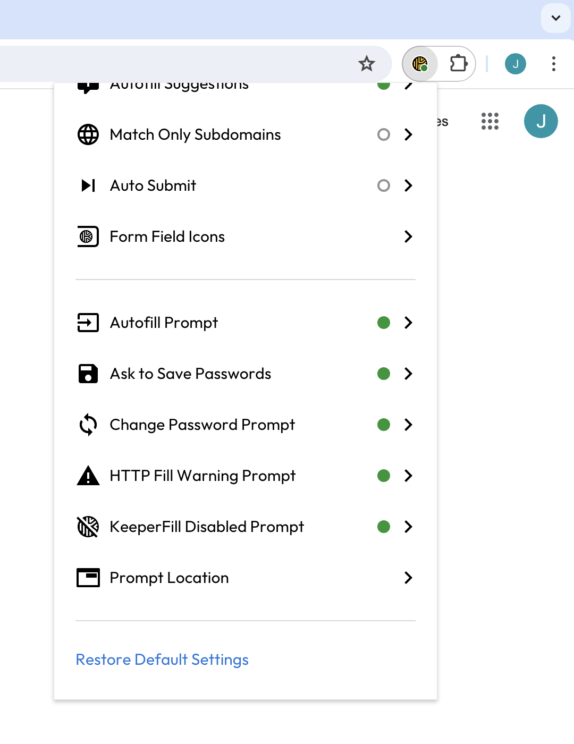Click the warning triangle HTTP Fill icon
Image resolution: width=574 pixels, height=744 pixels.
[88, 476]
